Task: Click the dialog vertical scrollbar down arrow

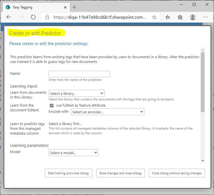Action: click(x=203, y=161)
